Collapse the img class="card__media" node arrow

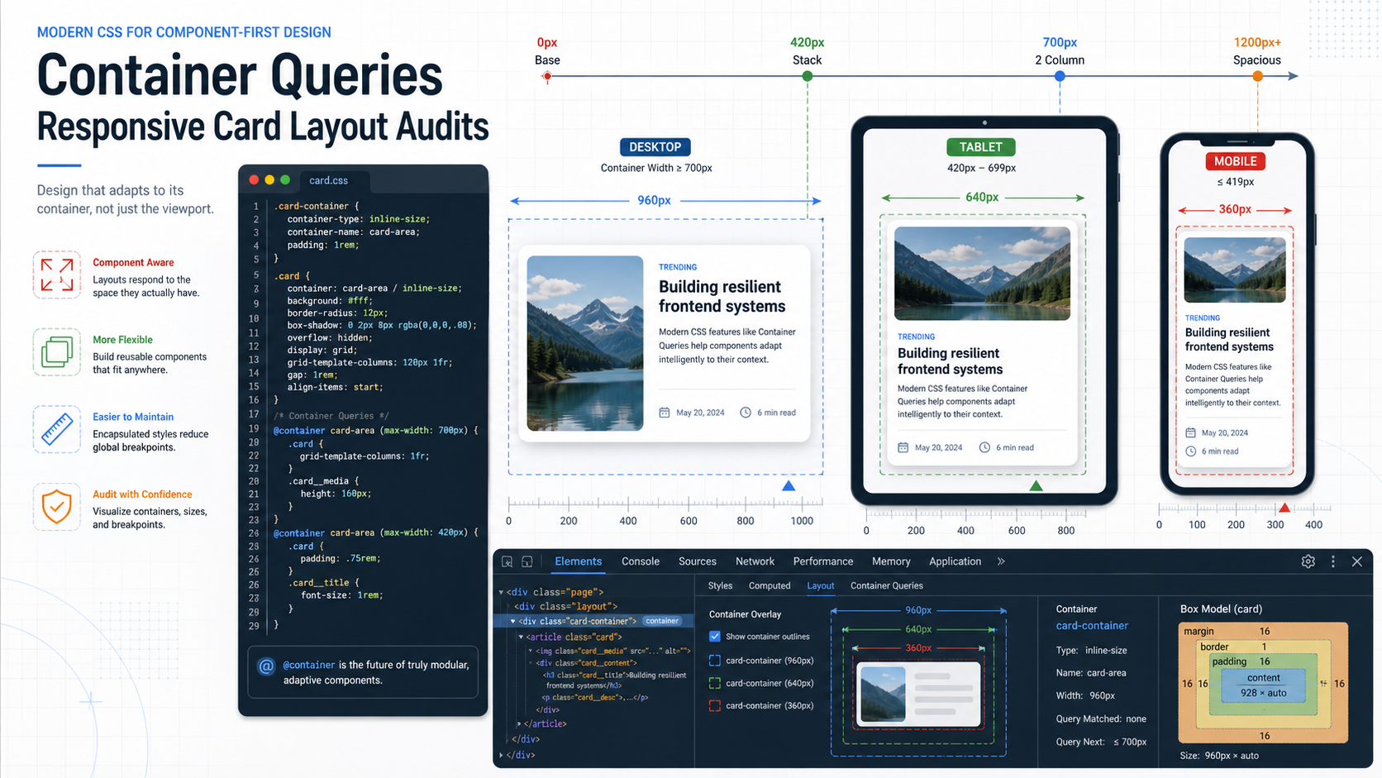pos(530,651)
